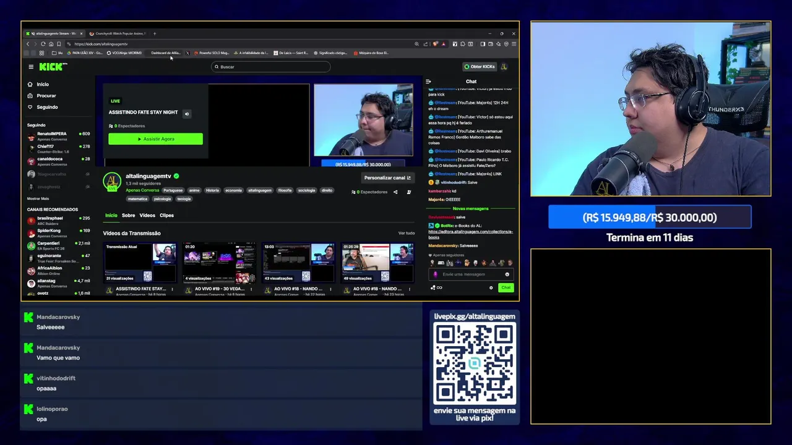Collapse the chat panel arrow icon
792x445 pixels.
coord(428,82)
